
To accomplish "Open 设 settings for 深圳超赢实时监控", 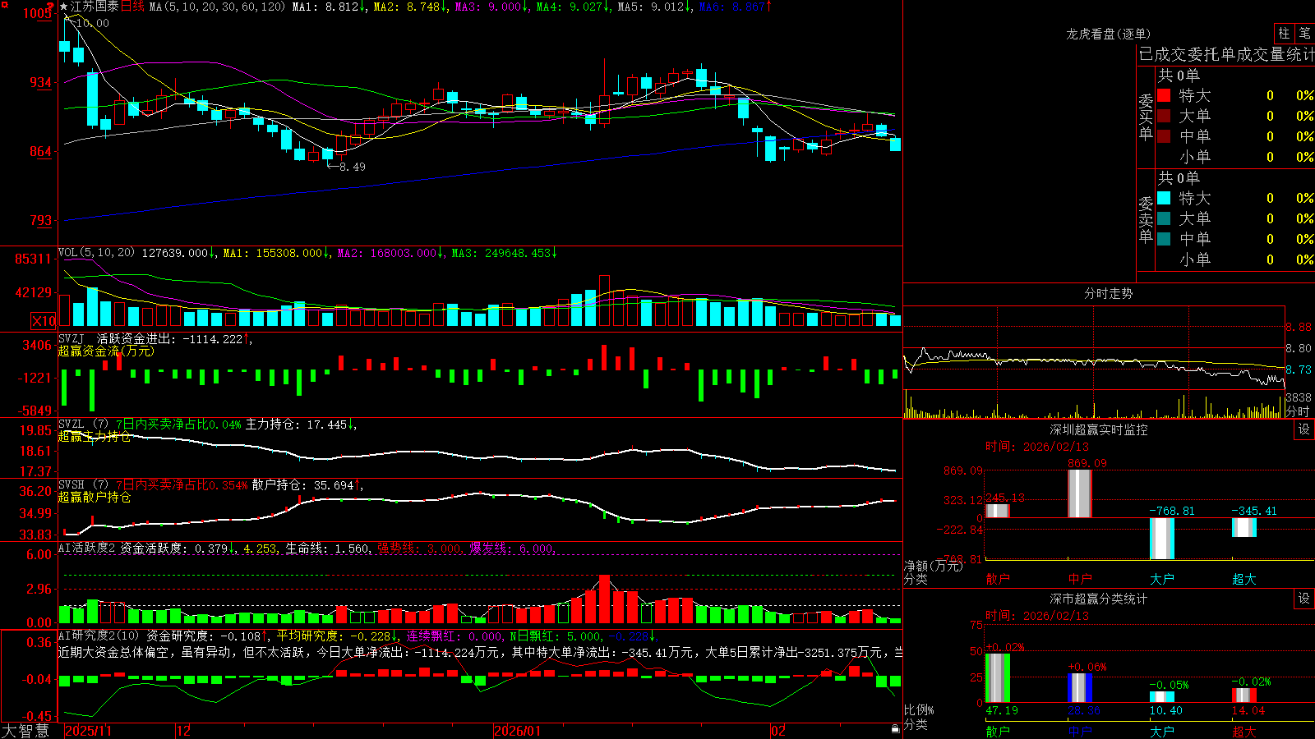I will coord(1304,429).
